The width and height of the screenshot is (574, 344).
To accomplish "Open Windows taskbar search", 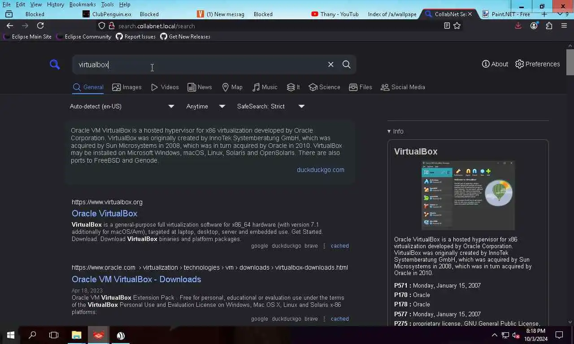I will pyautogui.click(x=32, y=335).
